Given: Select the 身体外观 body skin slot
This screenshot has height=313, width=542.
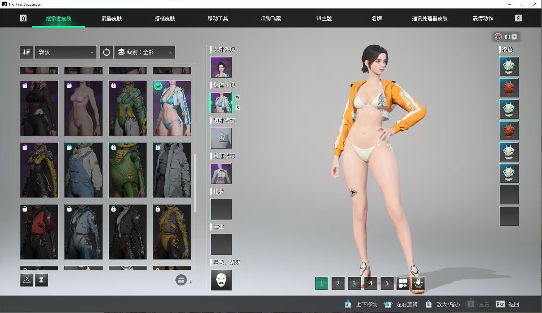Looking at the screenshot, I should (x=221, y=103).
